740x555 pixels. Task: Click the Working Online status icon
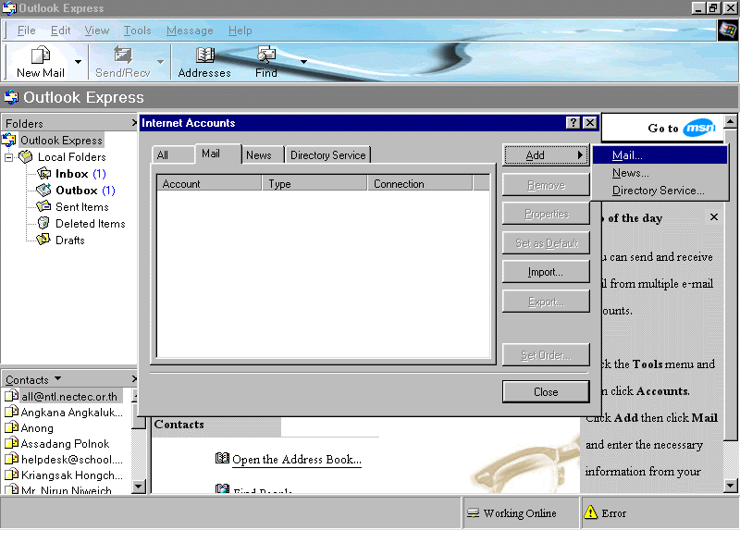(473, 513)
